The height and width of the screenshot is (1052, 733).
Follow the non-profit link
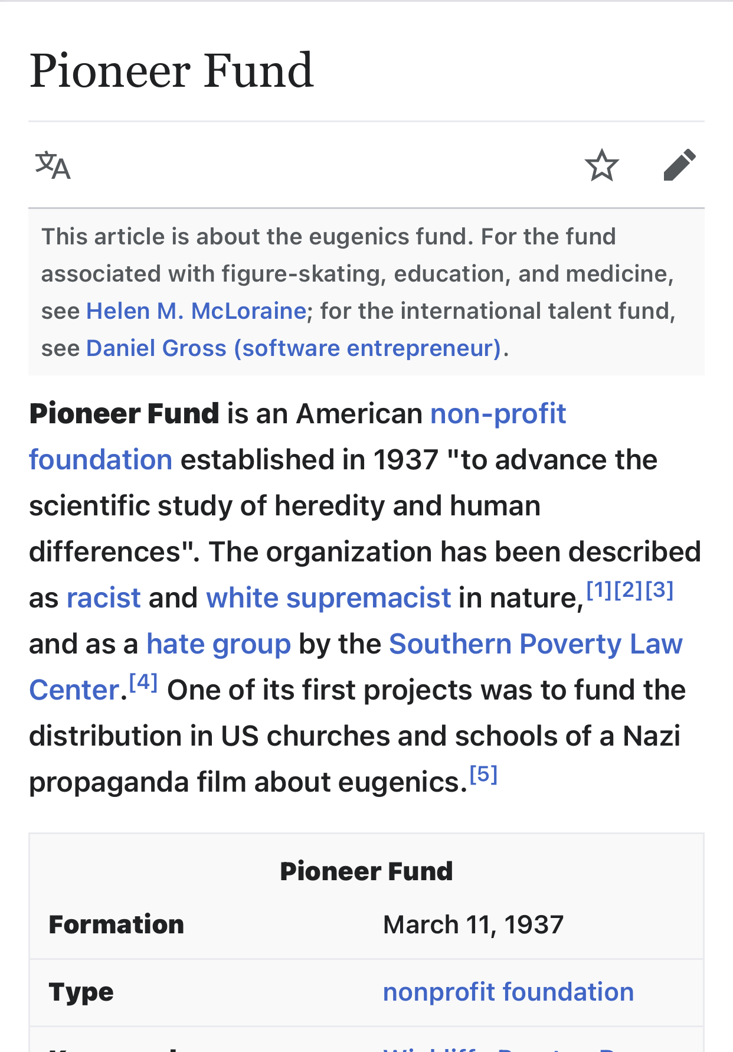[498, 413]
